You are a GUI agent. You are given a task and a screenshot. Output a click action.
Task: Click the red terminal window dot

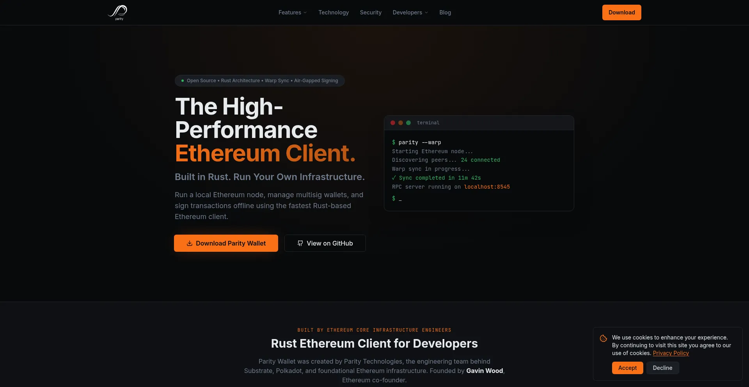coord(393,123)
